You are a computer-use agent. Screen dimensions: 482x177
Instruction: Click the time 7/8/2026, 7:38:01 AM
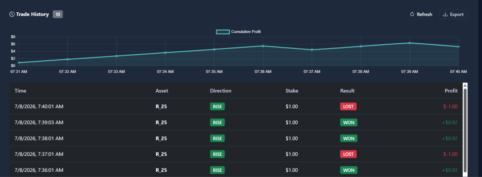pos(39,138)
